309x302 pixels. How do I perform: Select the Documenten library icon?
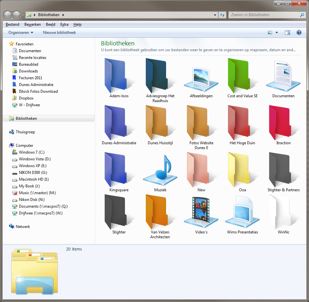(283, 76)
